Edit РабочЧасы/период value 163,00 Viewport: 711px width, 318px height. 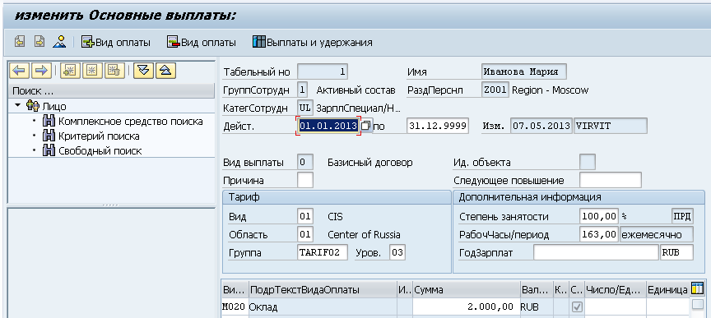(599, 235)
